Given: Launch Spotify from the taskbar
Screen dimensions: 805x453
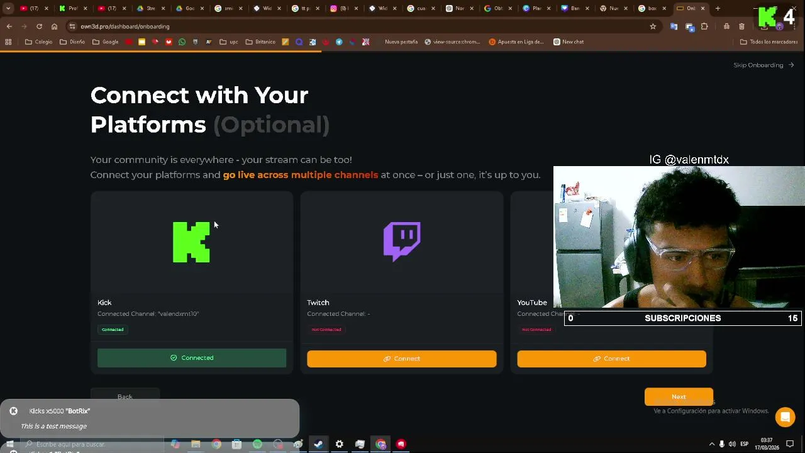Looking at the screenshot, I should click(x=257, y=444).
